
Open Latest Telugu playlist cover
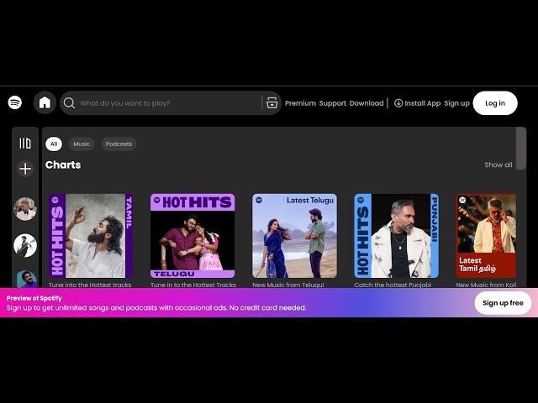294,236
